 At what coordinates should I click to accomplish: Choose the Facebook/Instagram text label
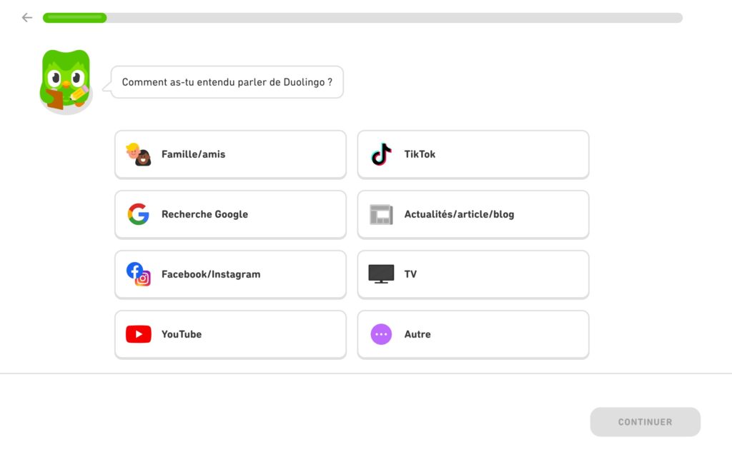click(x=211, y=274)
